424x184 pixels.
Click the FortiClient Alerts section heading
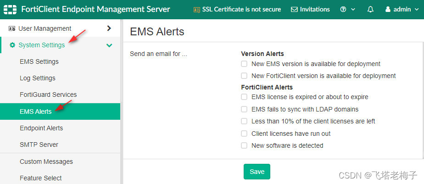267,87
